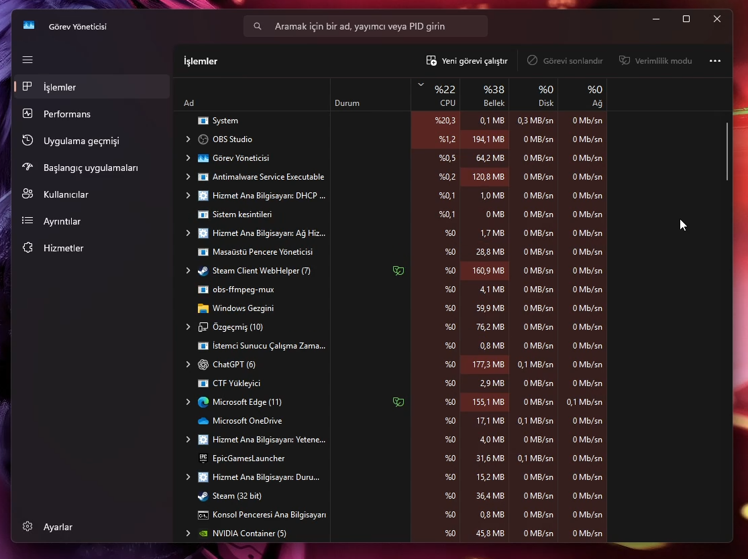Switch to the Performans tab

(92, 114)
